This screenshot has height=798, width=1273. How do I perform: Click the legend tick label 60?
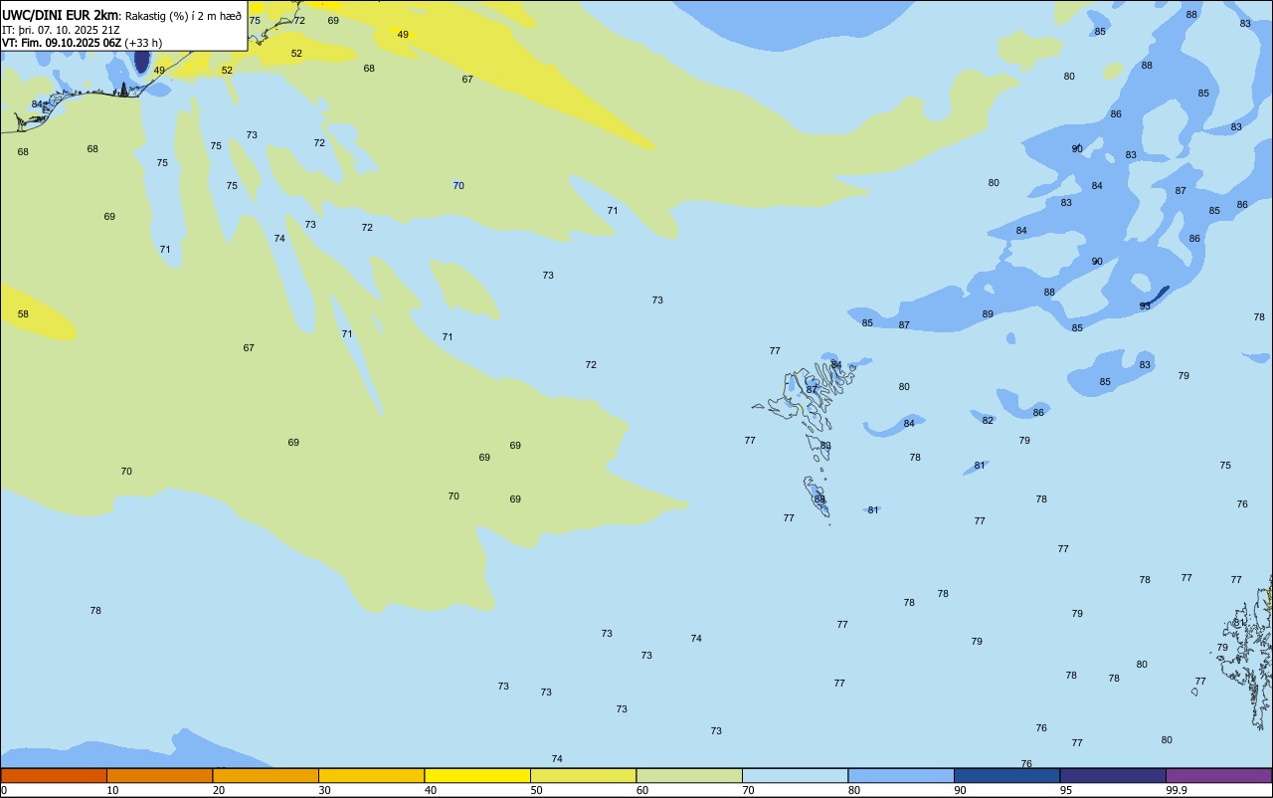[x=642, y=790]
